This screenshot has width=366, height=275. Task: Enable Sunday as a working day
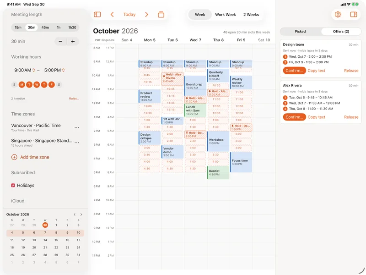coord(14,85)
